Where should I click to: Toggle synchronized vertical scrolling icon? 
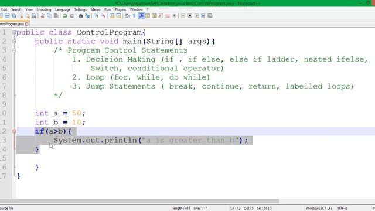click(112, 16)
